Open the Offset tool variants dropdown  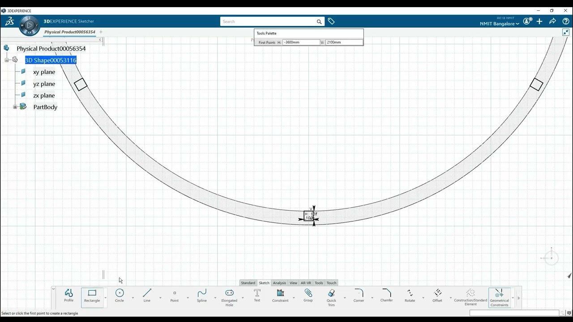pos(450,298)
